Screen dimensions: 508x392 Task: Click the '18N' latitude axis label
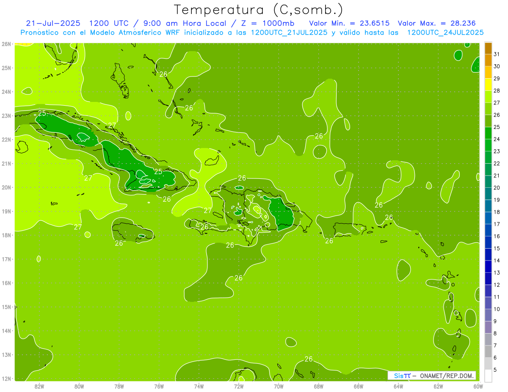[6, 235]
